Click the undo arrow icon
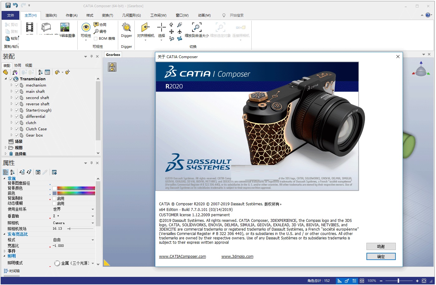This screenshot has width=436, height=285. click(15, 5)
